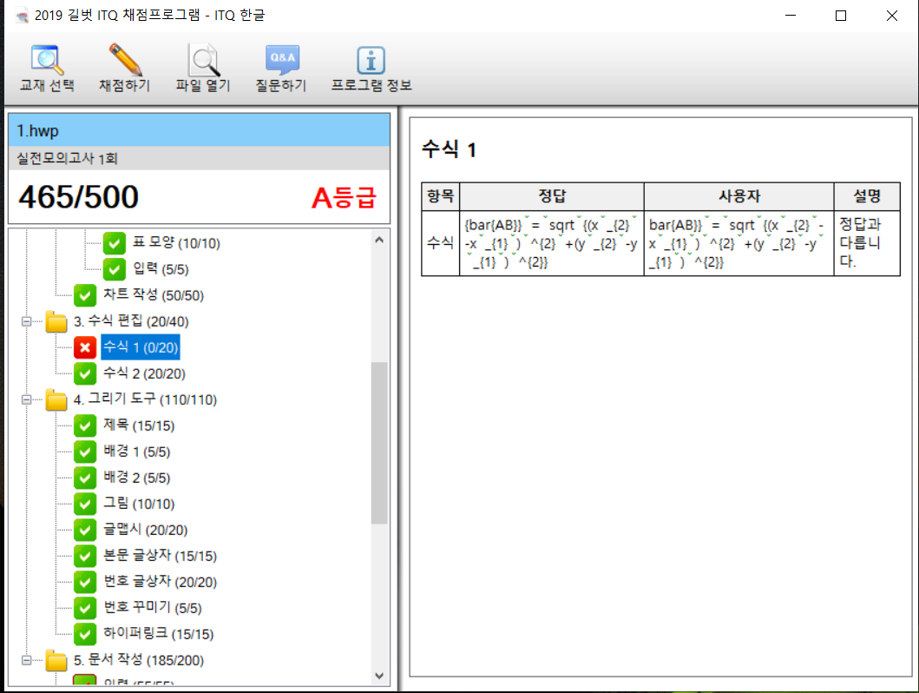Collapse the 5. 문서 작성 tree node
The width and height of the screenshot is (919, 693).
[27, 661]
